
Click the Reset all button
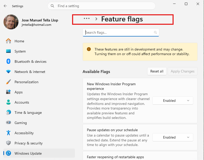[x=157, y=71]
